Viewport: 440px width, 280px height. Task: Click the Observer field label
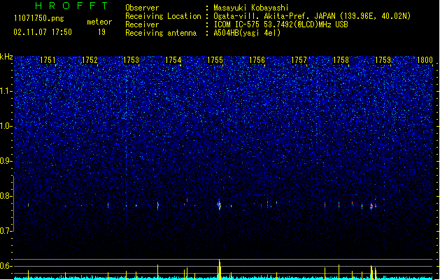[142, 8]
